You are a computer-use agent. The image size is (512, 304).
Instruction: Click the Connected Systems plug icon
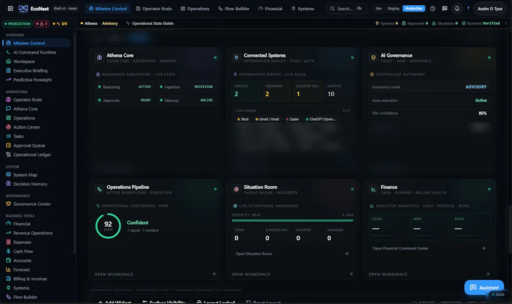(x=236, y=57)
